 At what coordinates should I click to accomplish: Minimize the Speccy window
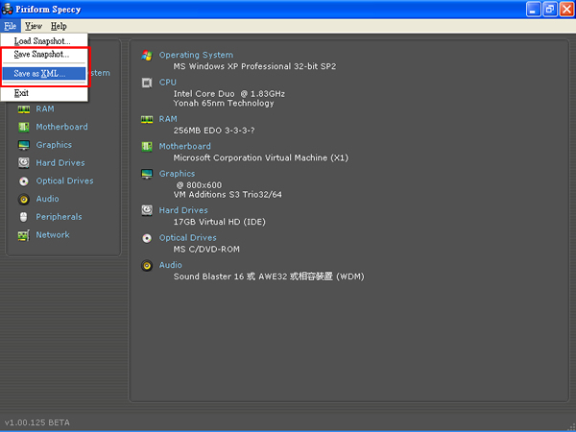(x=534, y=10)
